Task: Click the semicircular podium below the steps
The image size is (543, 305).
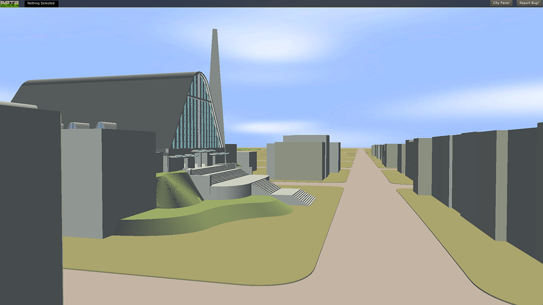Action: [231, 189]
